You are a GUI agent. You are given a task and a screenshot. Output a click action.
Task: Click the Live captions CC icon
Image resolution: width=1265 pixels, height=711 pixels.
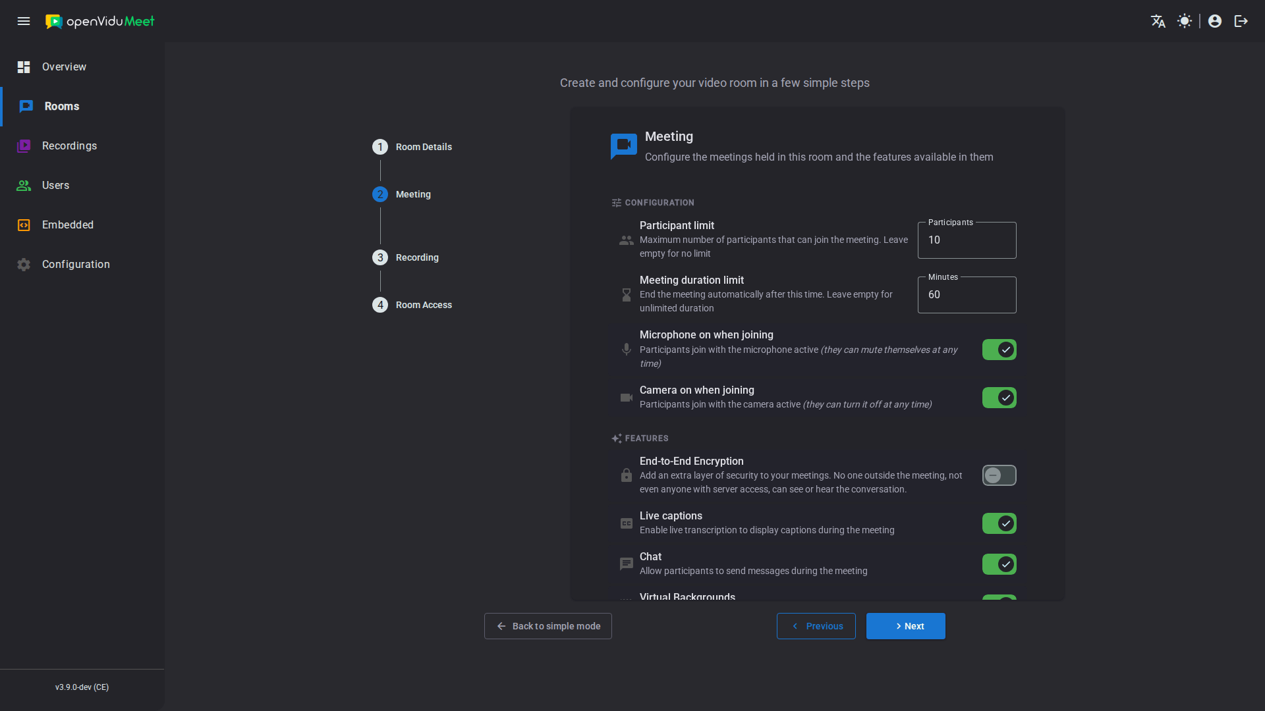tap(627, 523)
